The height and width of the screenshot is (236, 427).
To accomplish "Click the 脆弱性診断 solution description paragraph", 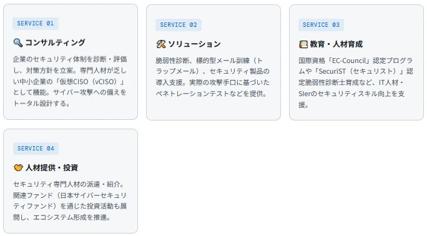I will (213, 77).
